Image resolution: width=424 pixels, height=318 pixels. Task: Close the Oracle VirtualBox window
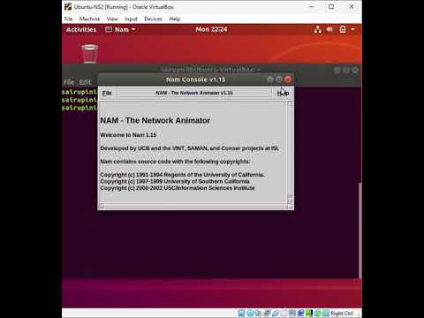click(352, 6)
